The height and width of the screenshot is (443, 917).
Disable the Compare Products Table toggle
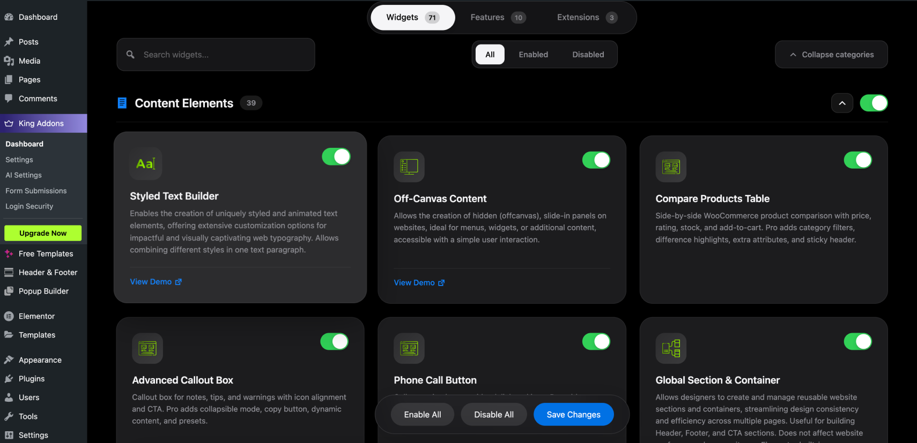tap(858, 160)
